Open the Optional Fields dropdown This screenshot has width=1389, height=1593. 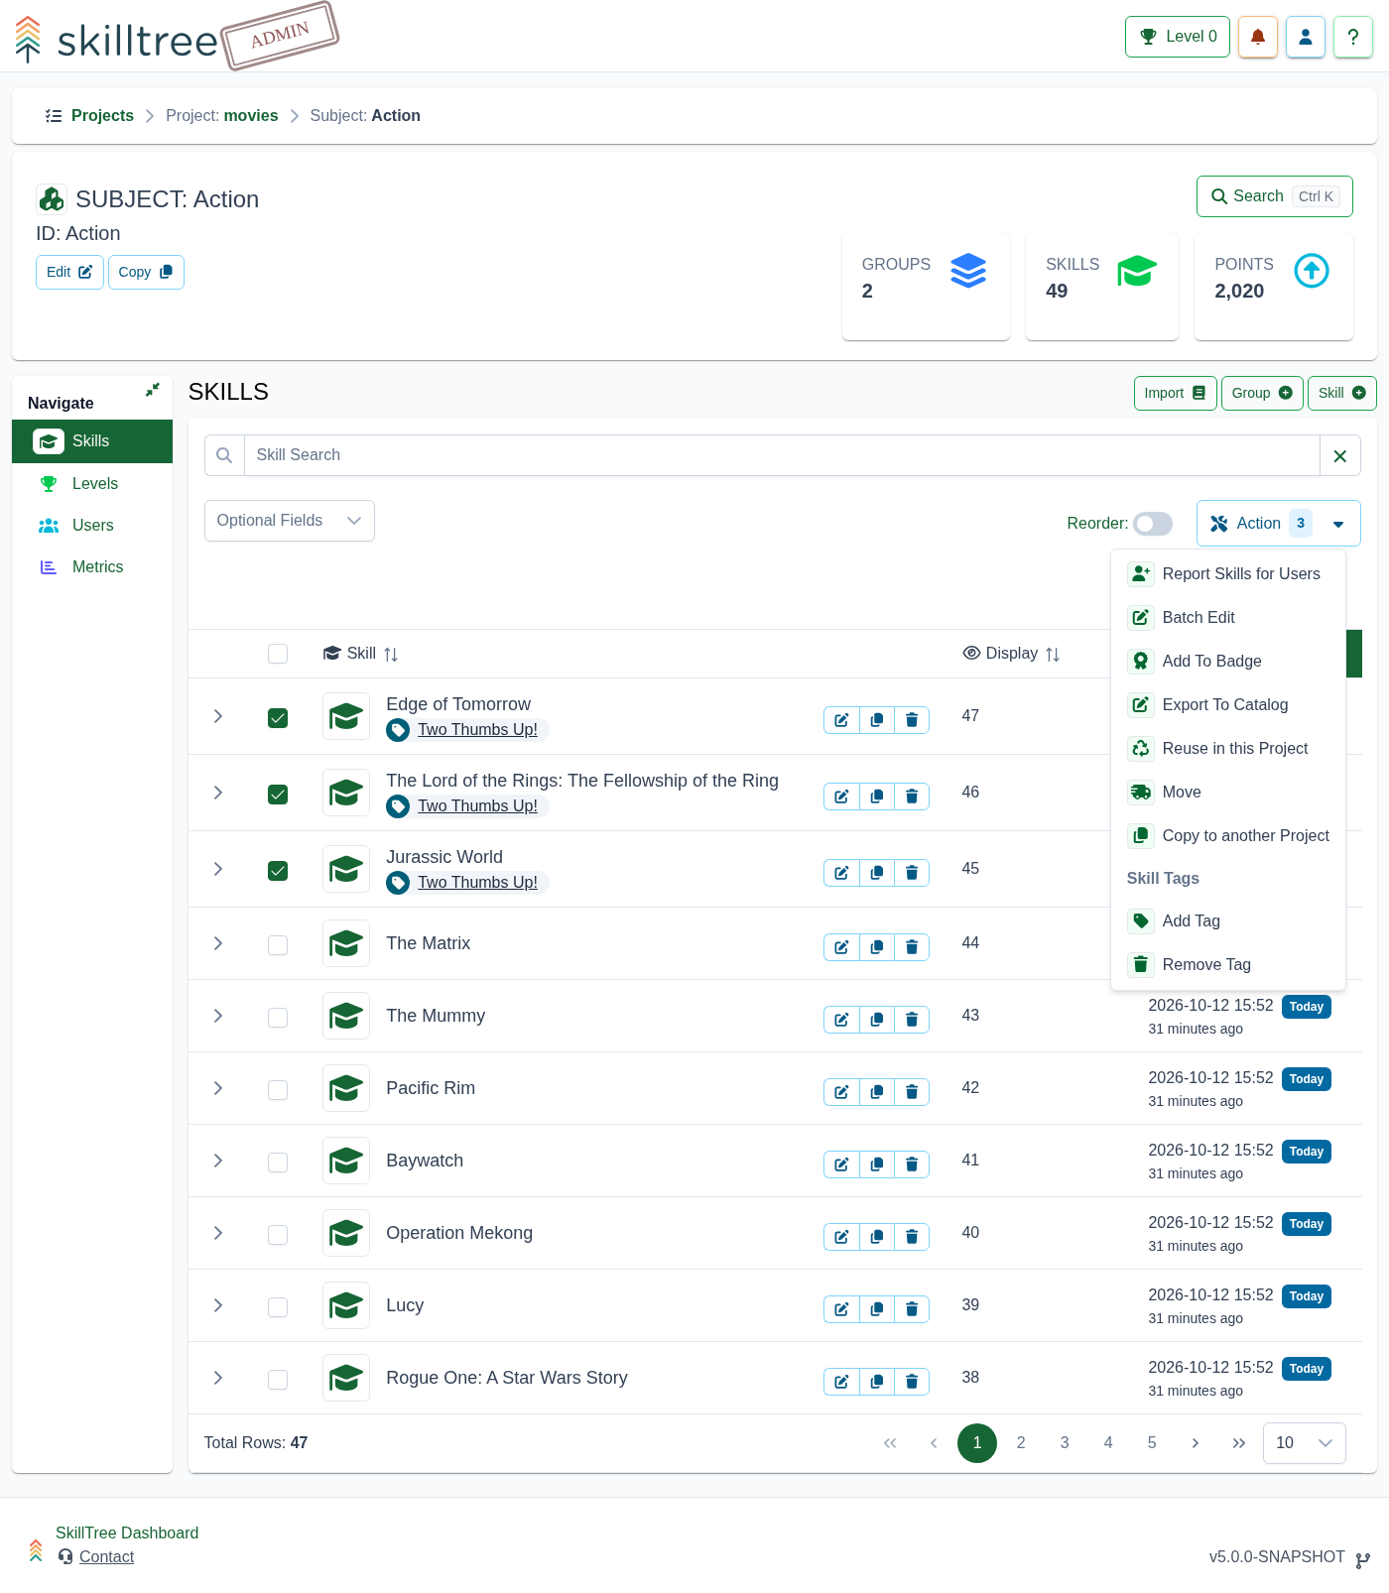click(290, 521)
